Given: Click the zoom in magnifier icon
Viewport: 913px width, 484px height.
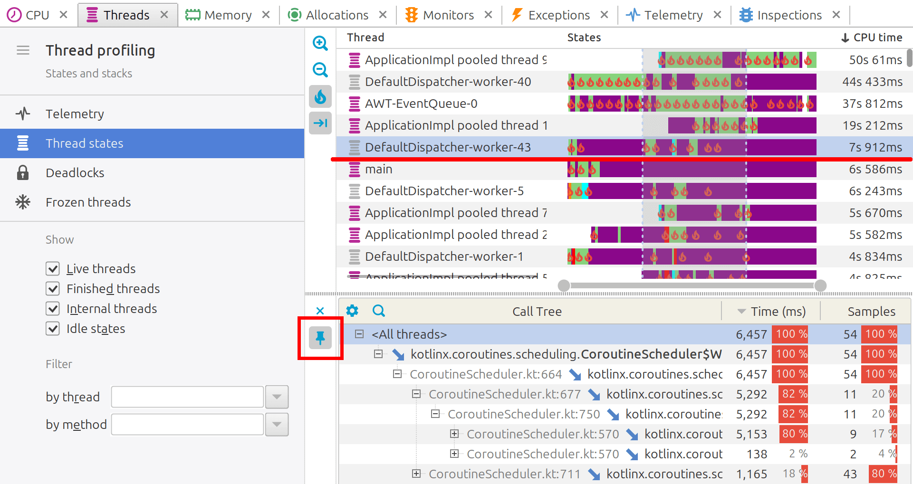Looking at the screenshot, I should pos(320,43).
